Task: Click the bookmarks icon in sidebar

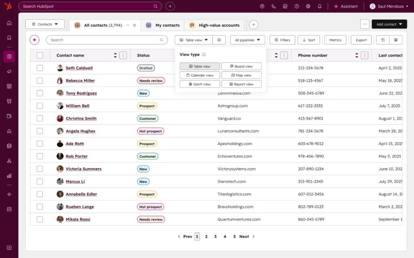Action: pos(9,38)
